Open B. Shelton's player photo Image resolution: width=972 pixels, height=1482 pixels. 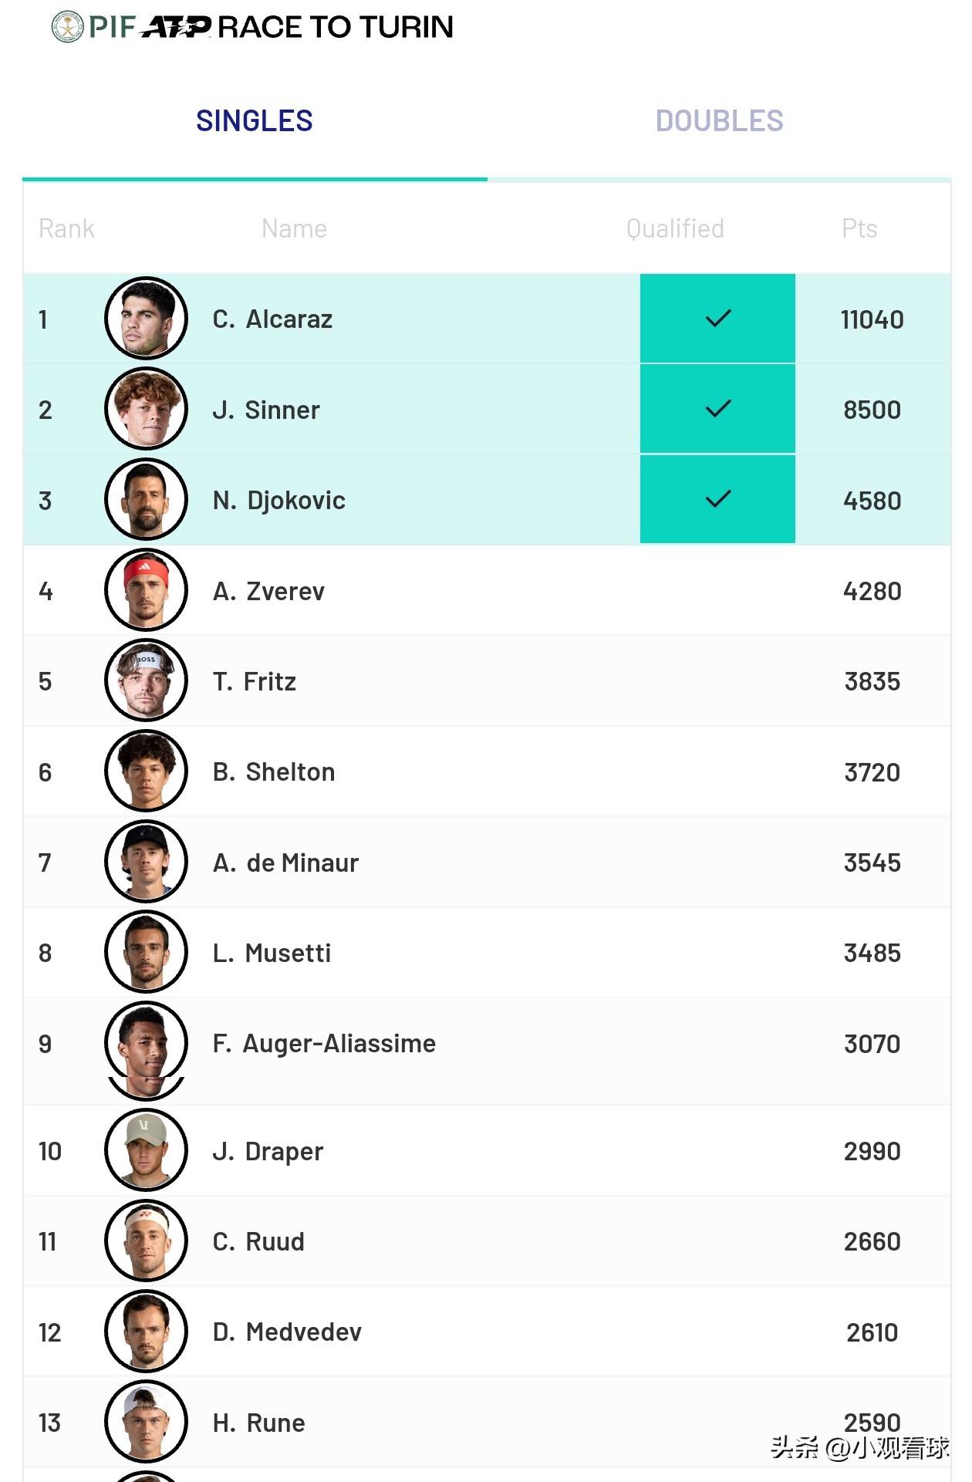click(x=146, y=771)
